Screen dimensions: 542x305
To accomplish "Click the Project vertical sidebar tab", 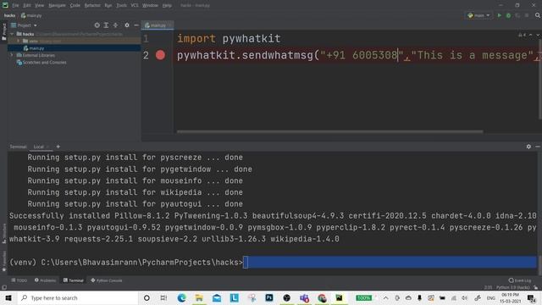I will coord(4,31).
